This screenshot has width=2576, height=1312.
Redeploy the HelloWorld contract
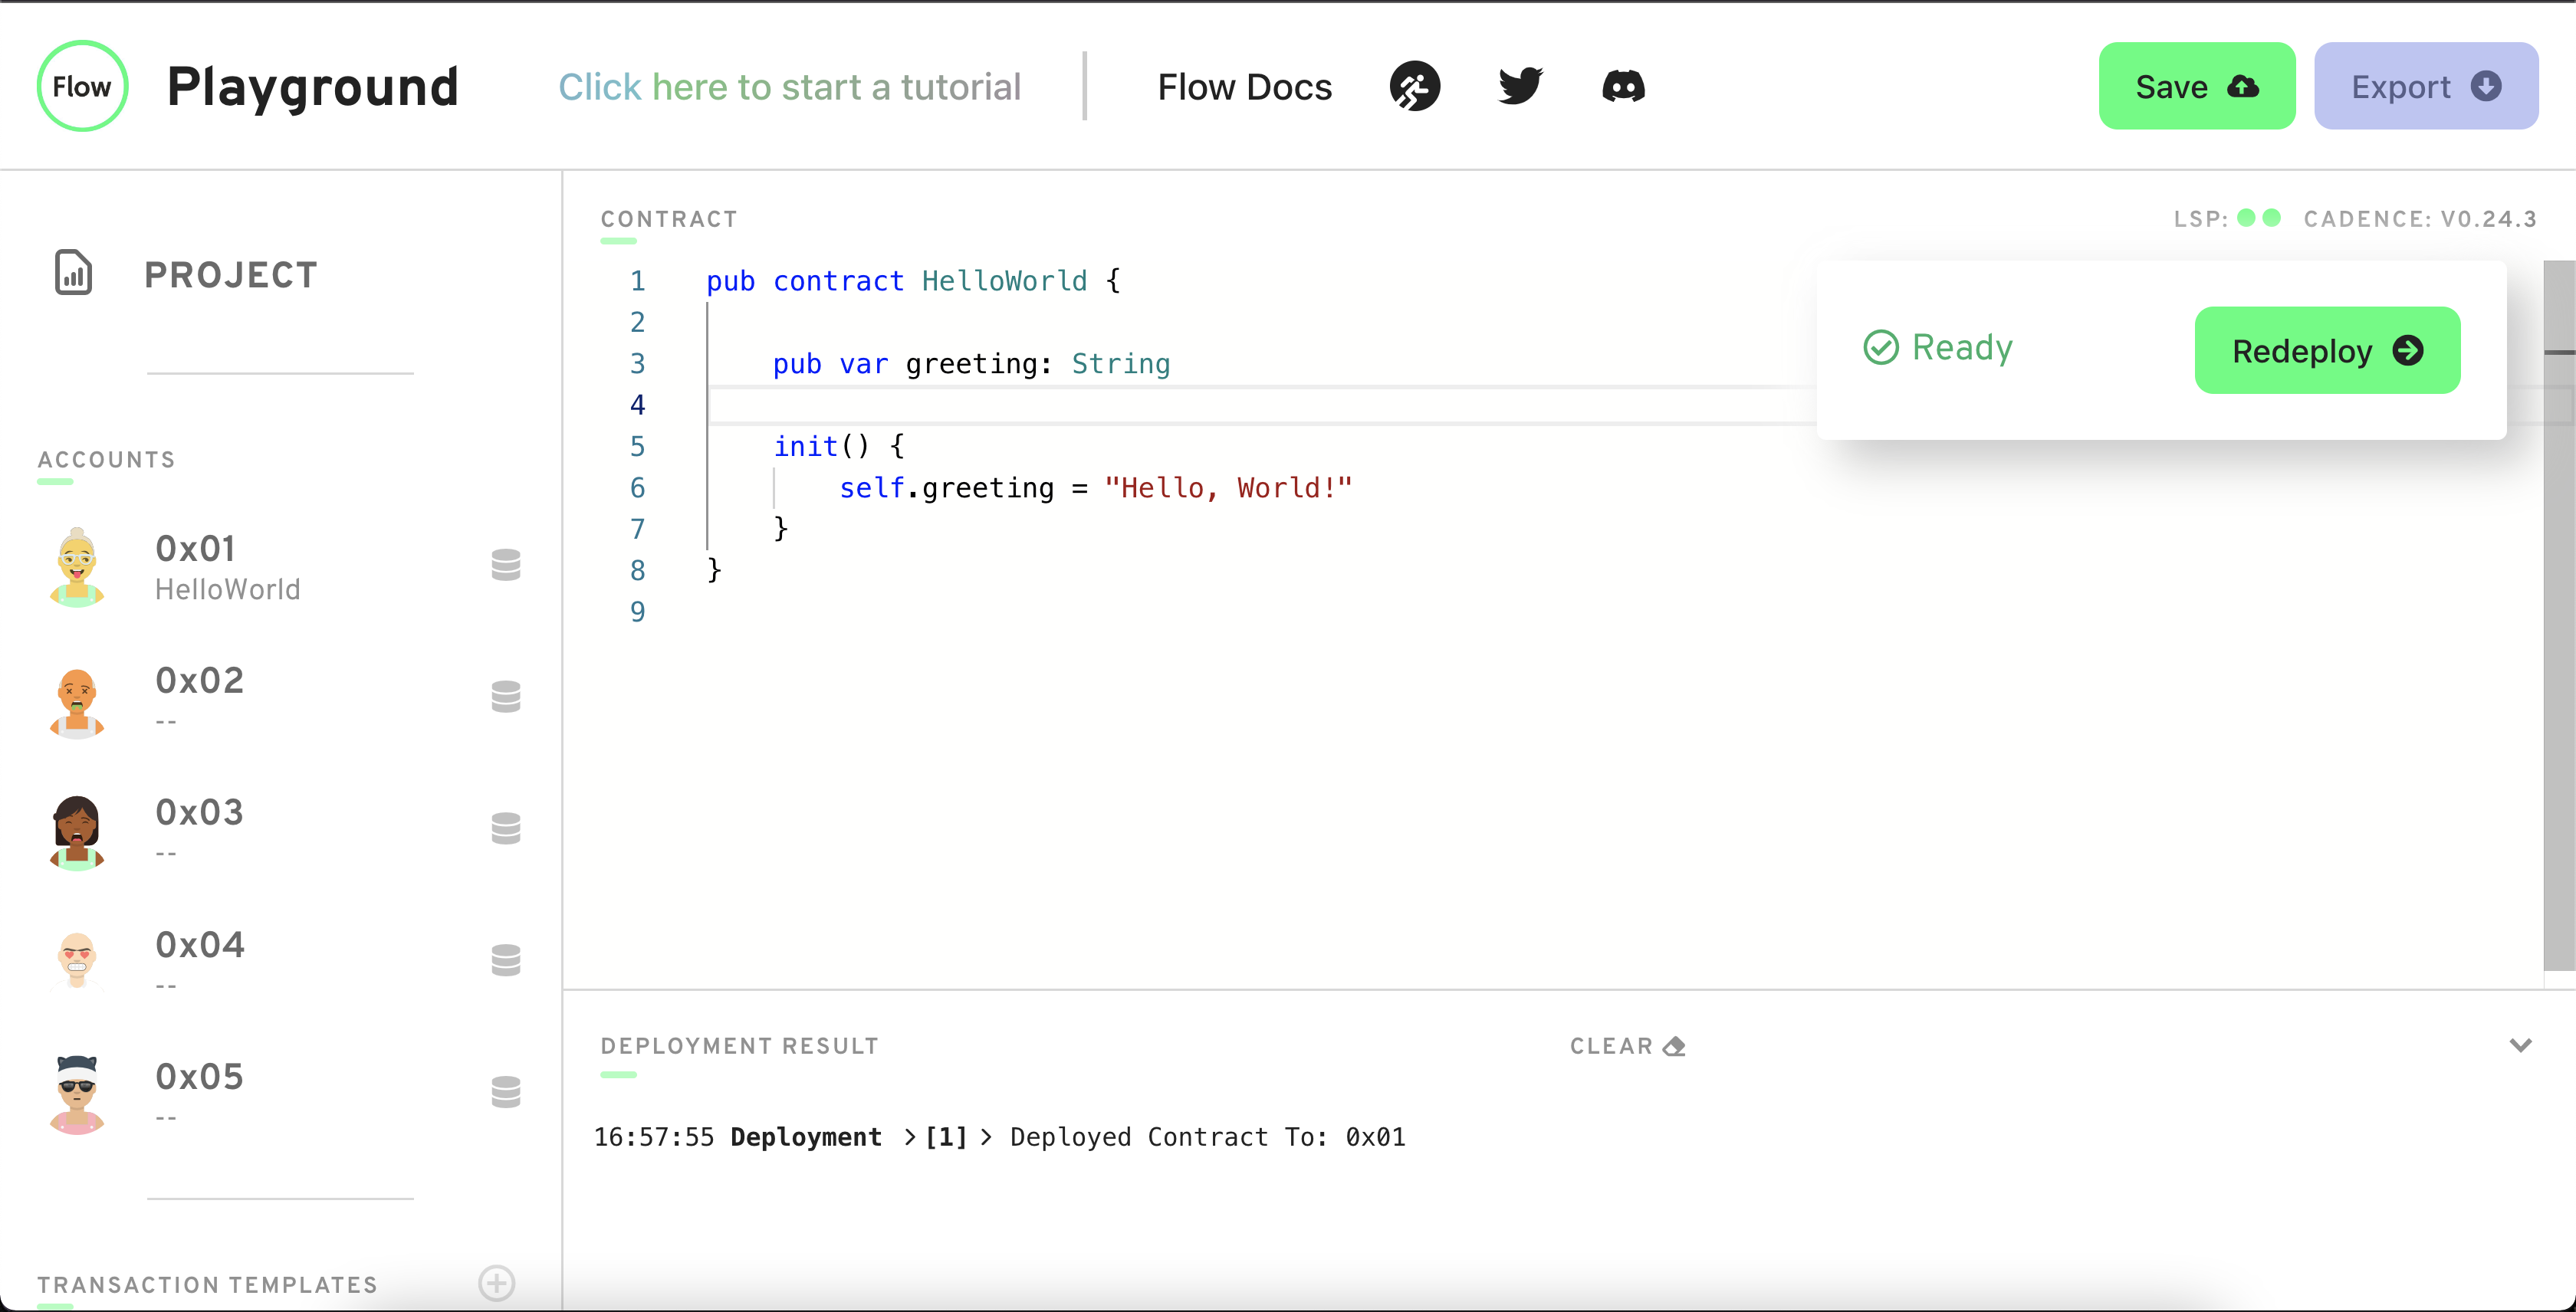[2327, 351]
